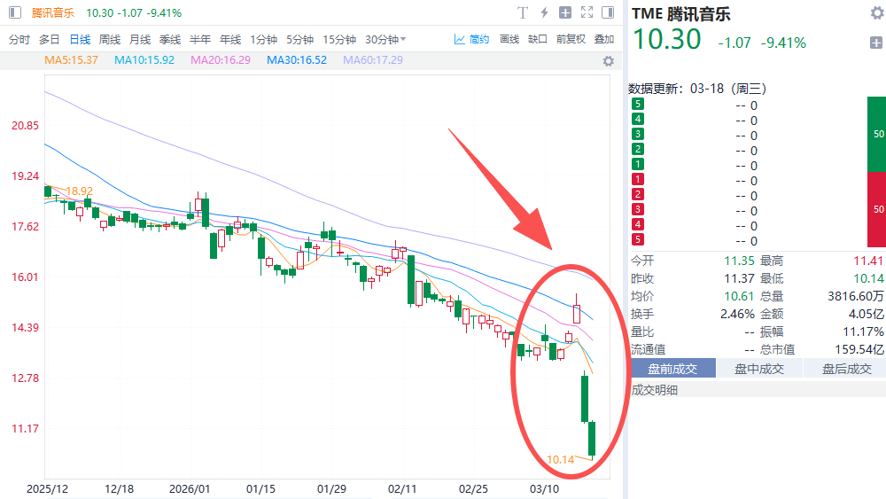Click TME 腾讯音乐 title in quote panel
The image size is (886, 499).
click(x=680, y=13)
